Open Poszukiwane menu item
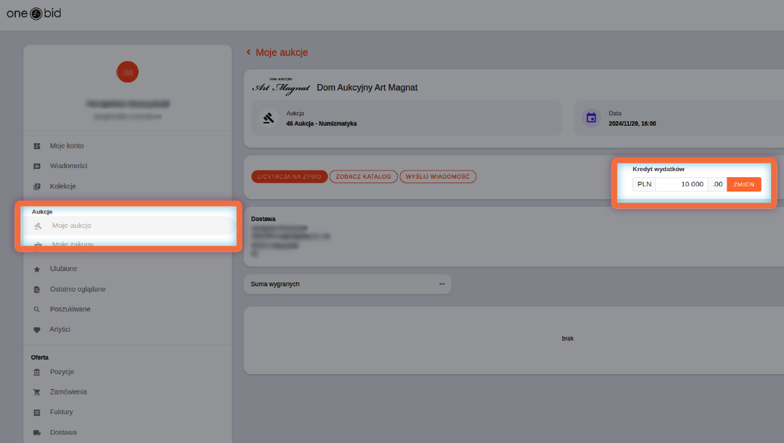Screen dimensions: 784x443 pos(70,310)
